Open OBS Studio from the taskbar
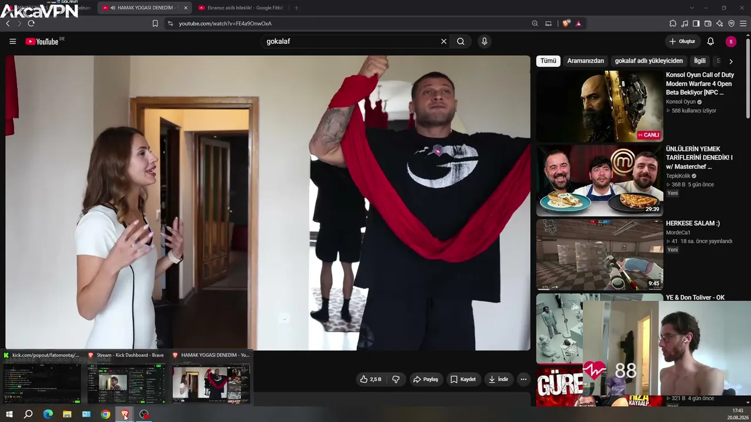The image size is (751, 422). click(144, 414)
